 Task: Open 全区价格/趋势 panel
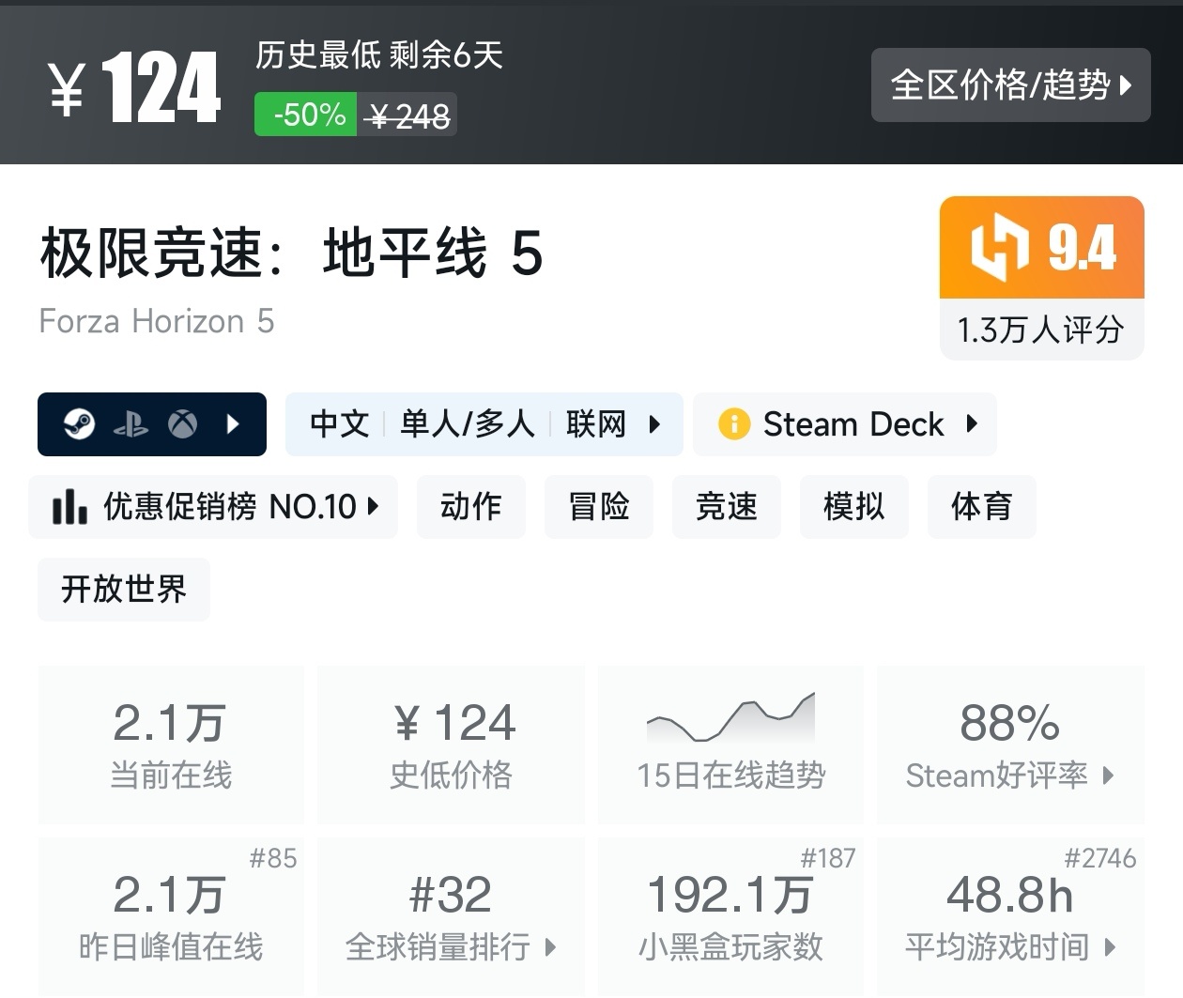(x=1010, y=85)
